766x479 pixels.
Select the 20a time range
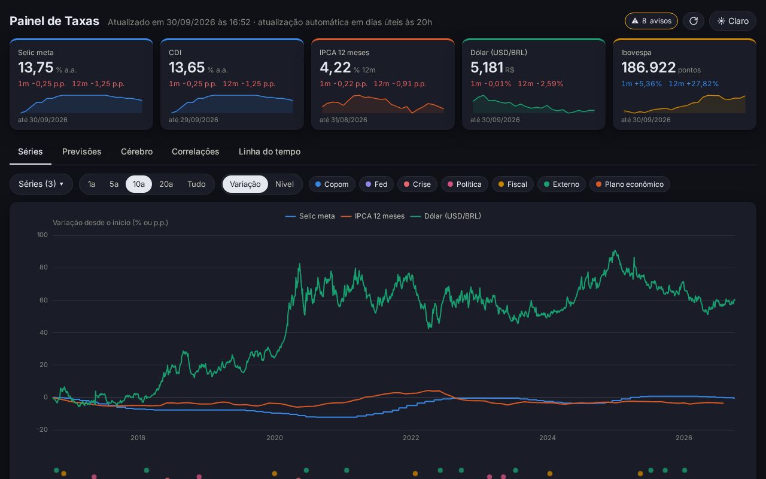tap(166, 184)
